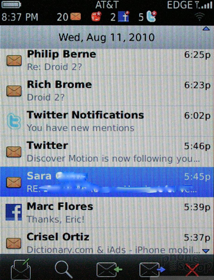
Task: Open the highlighted message from Sara
Action: coord(107,182)
